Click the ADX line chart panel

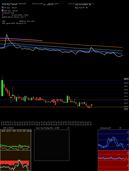15,140
